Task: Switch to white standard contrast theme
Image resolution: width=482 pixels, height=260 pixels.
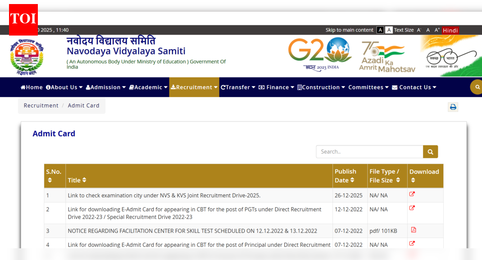Action: [x=389, y=30]
